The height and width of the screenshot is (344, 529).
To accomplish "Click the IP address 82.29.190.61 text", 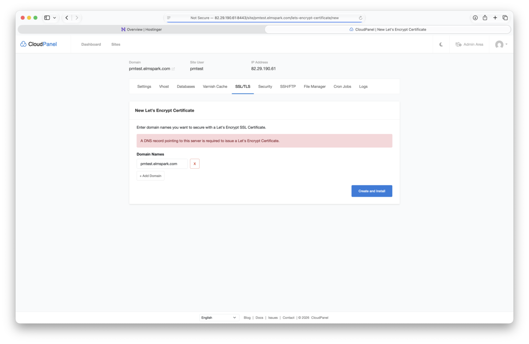I will click(x=264, y=69).
